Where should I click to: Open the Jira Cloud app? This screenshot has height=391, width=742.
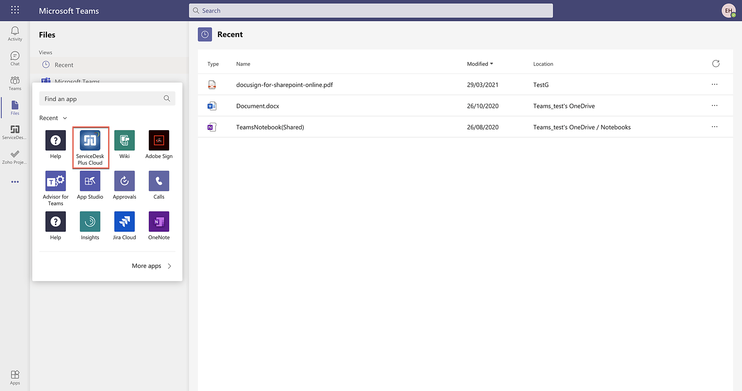click(125, 226)
